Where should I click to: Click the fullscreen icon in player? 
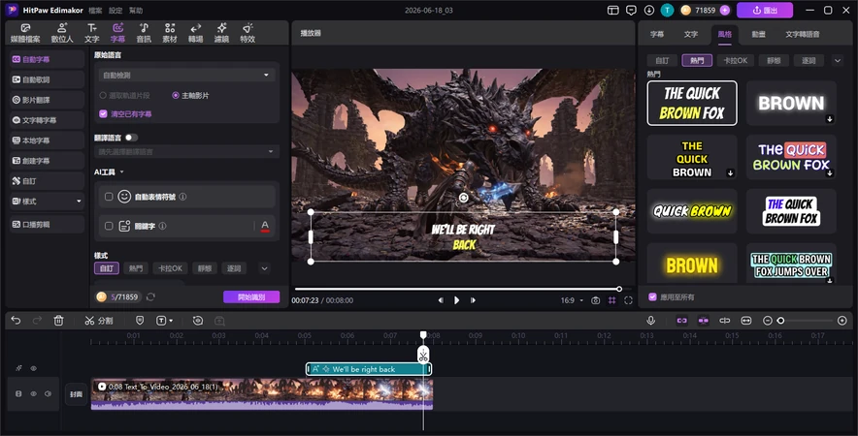(x=628, y=300)
